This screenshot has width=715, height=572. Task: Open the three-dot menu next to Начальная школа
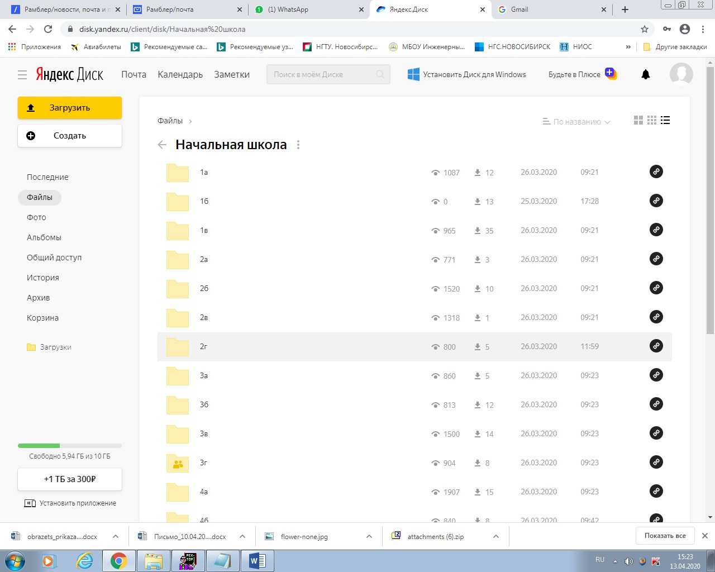(298, 145)
